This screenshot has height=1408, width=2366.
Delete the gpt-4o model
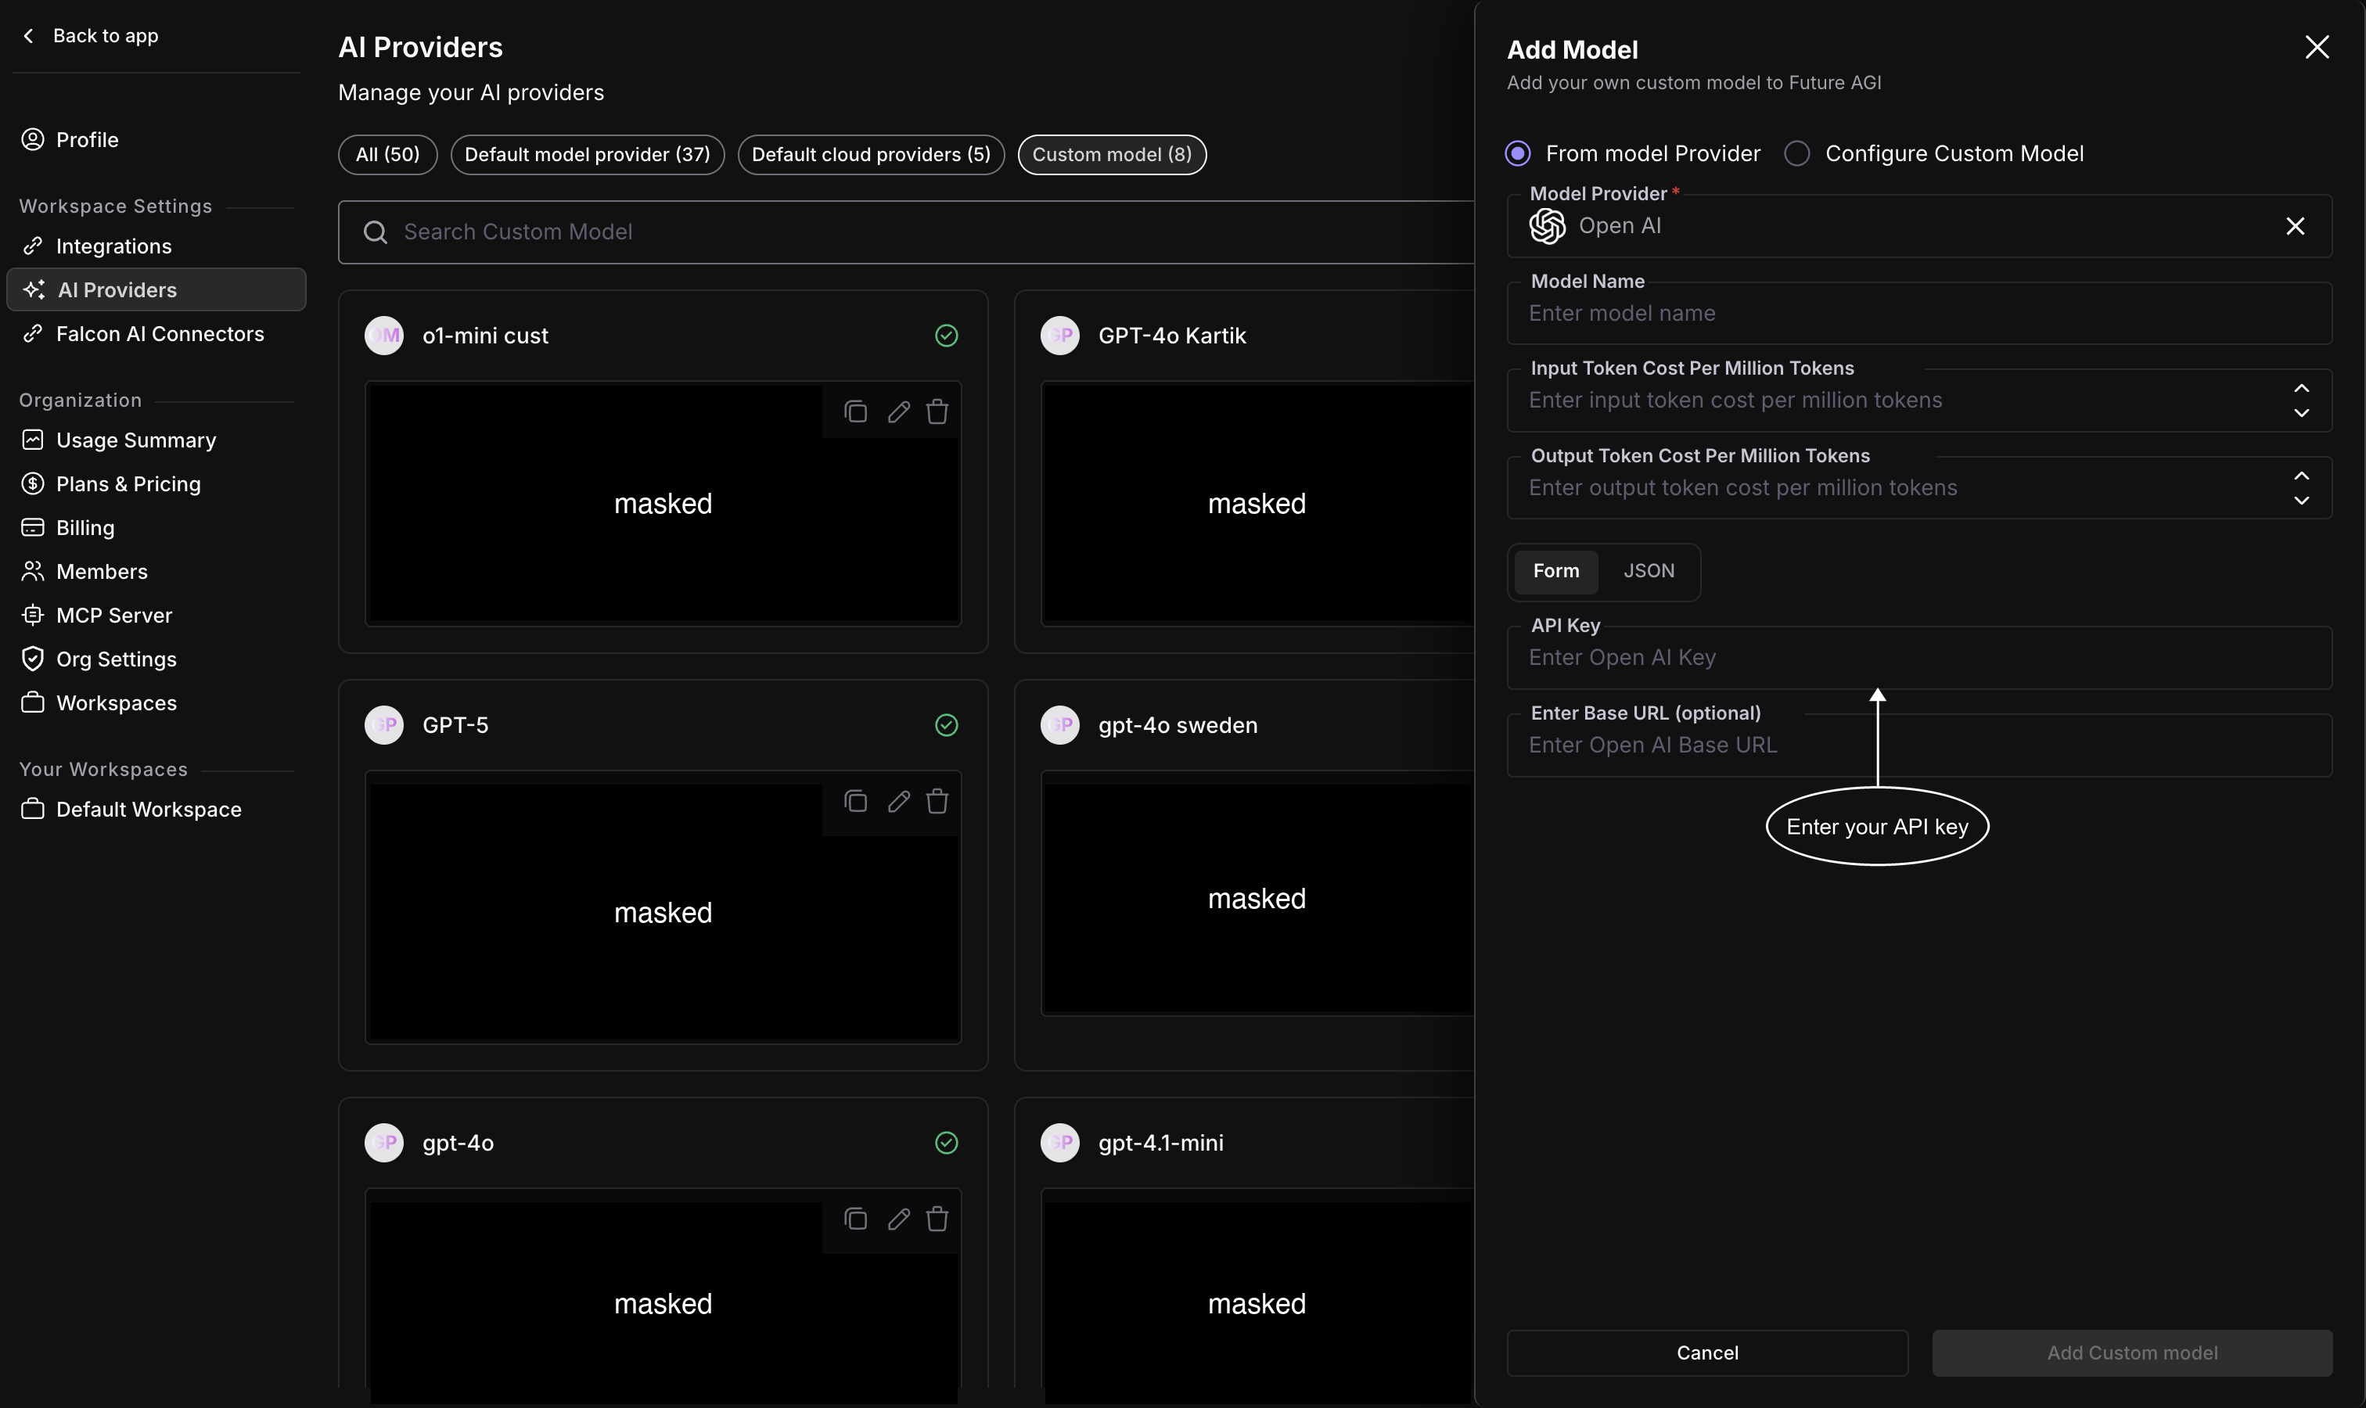click(x=937, y=1219)
